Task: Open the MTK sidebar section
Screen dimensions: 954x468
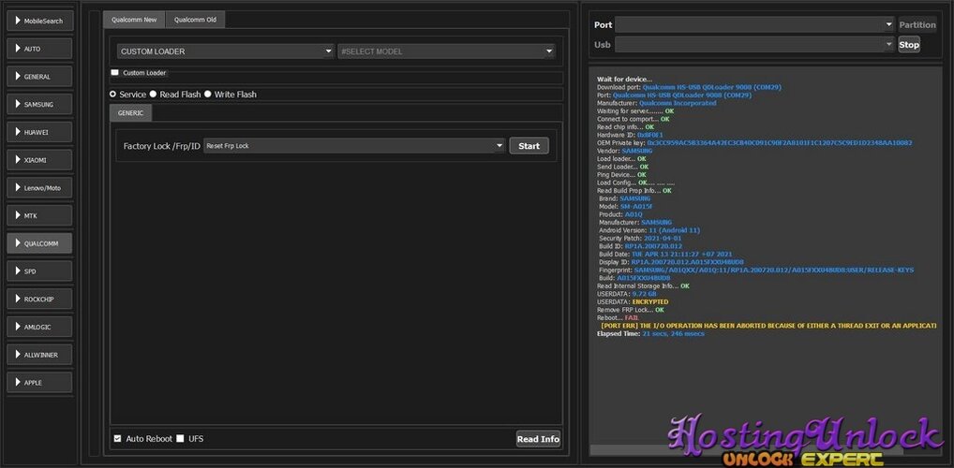Action: pyautogui.click(x=39, y=216)
